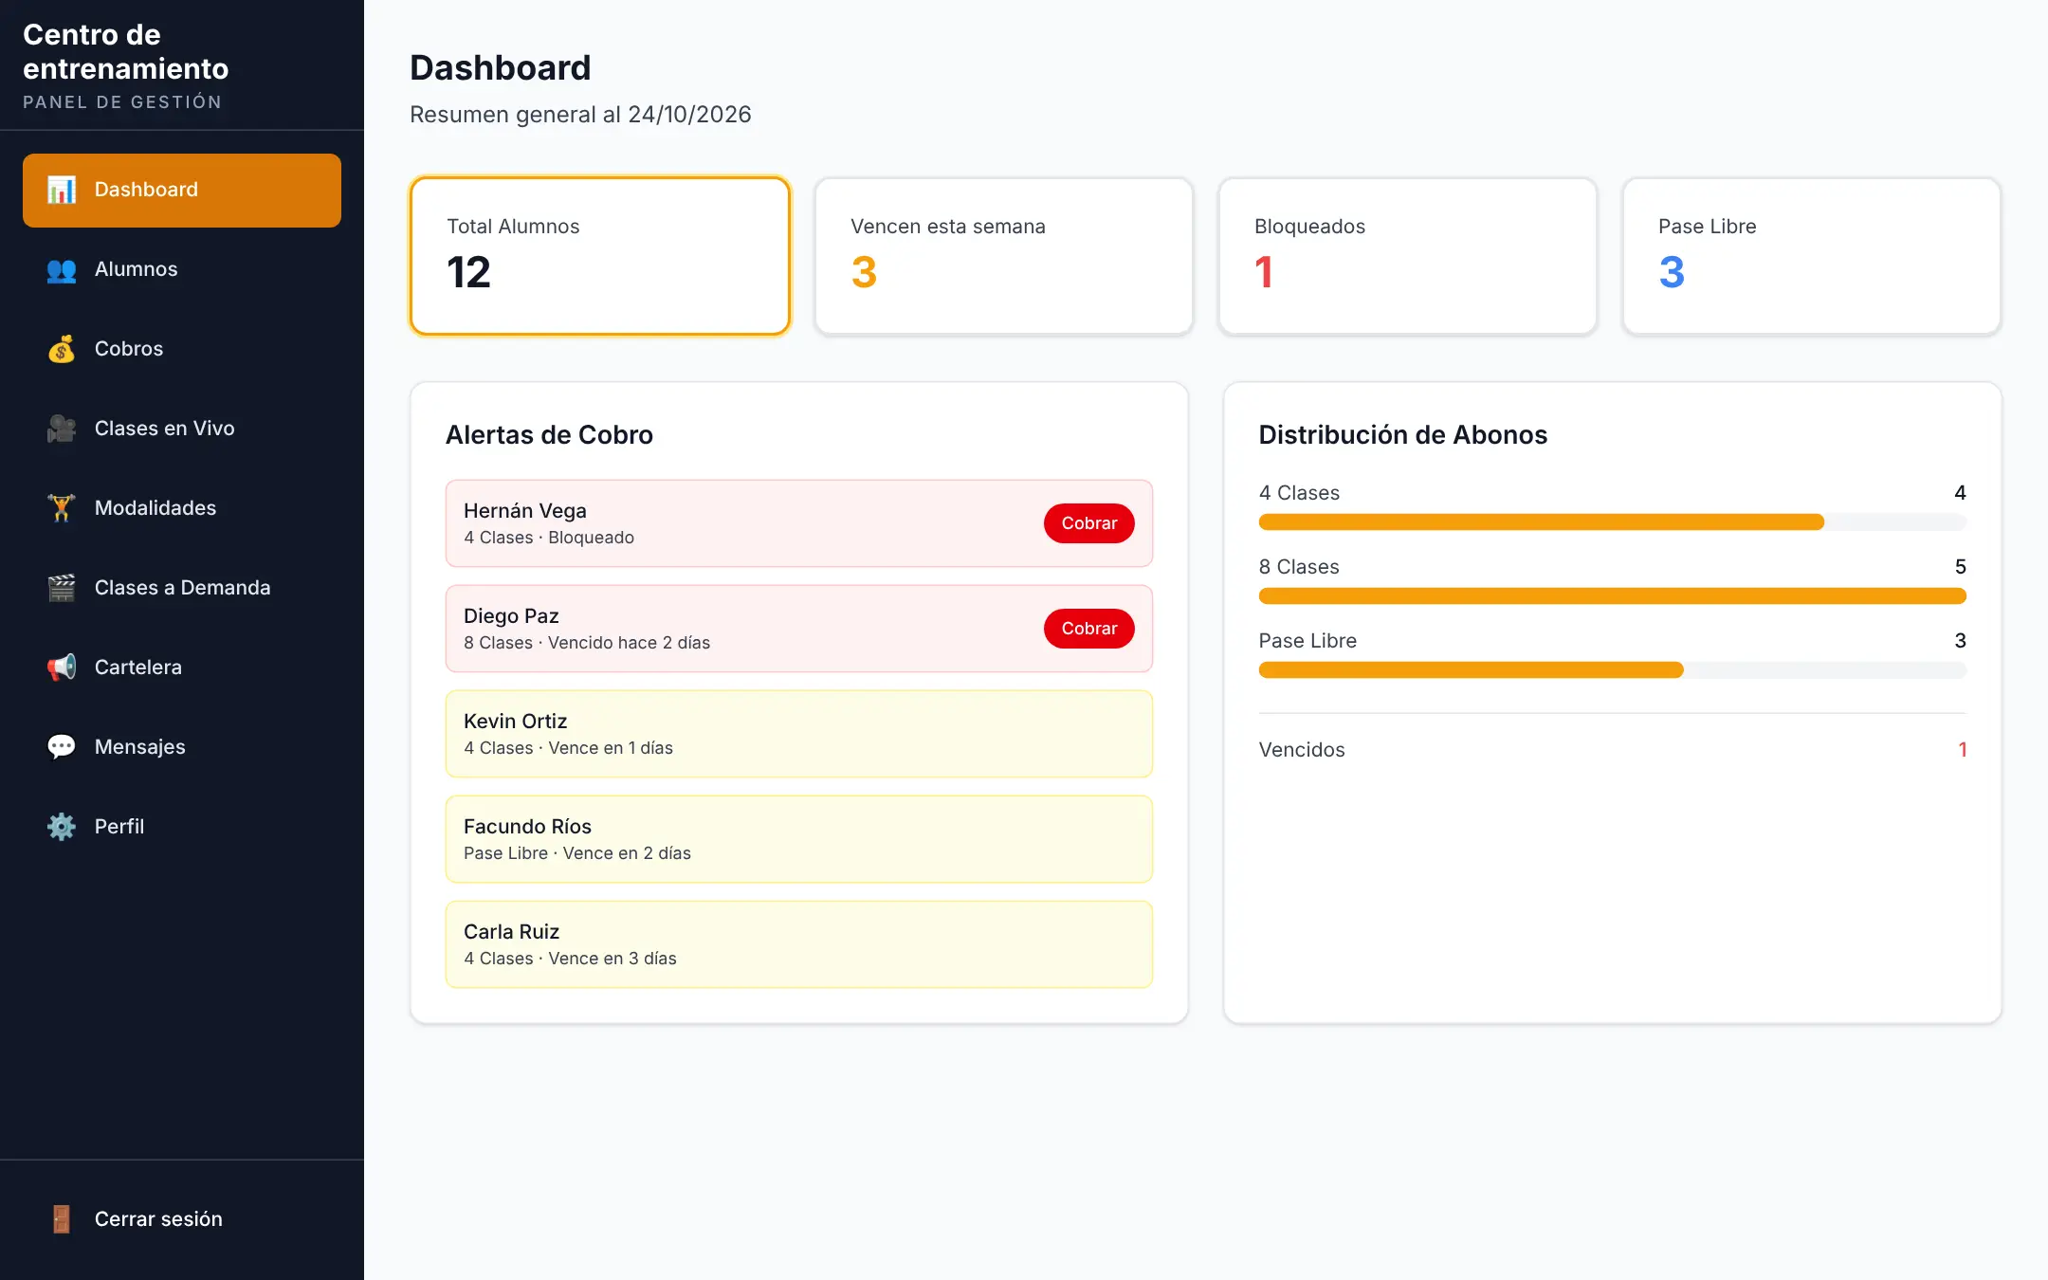Click the Modalidades weightlifter icon
The width and height of the screenshot is (2048, 1280).
(x=62, y=508)
